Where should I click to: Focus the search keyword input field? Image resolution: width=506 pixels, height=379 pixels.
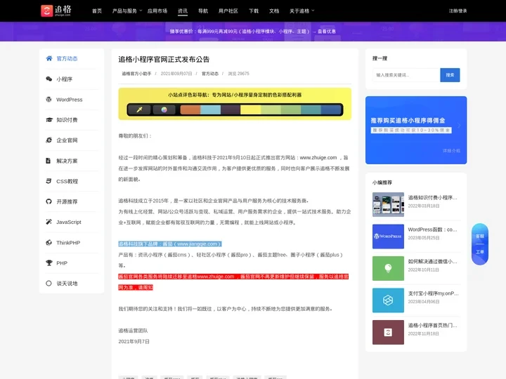pos(406,75)
